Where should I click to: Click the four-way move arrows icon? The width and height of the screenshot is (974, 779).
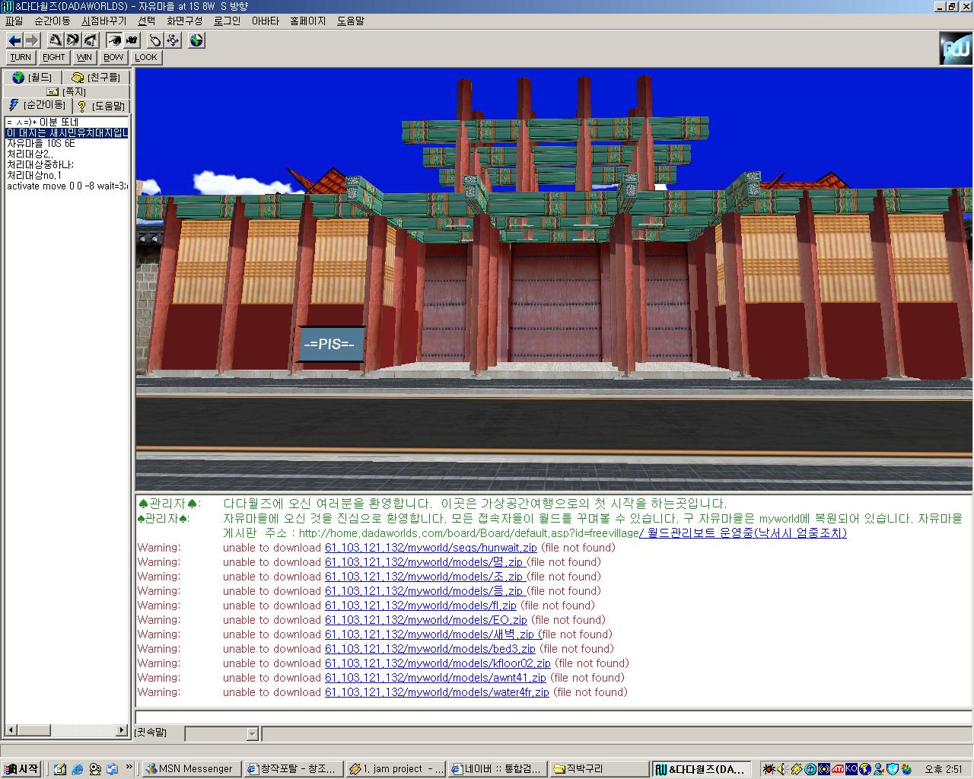click(173, 40)
